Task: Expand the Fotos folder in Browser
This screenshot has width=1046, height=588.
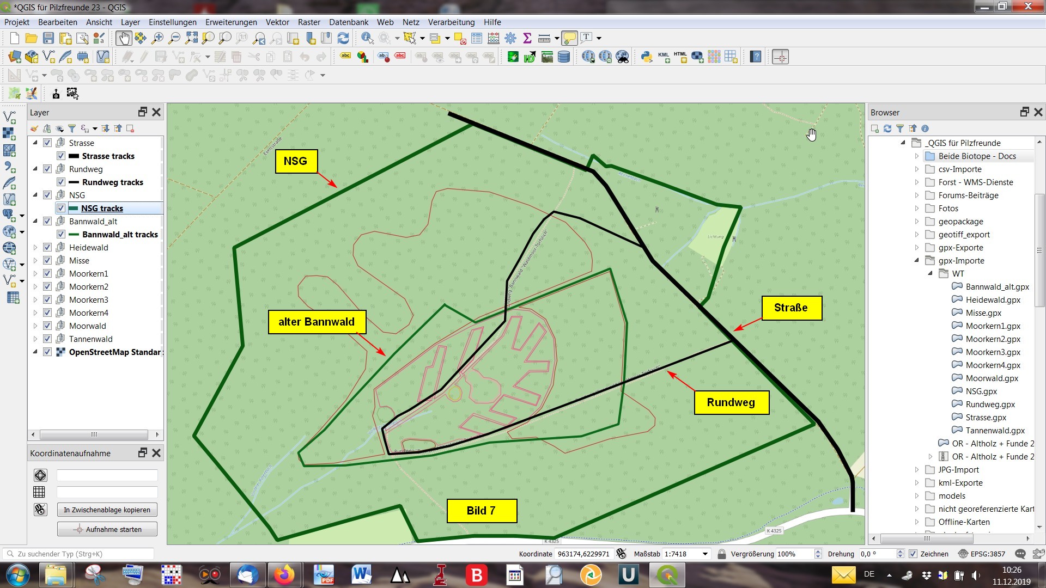Action: (917, 209)
